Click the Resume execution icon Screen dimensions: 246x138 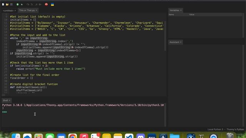coord(40,4)
